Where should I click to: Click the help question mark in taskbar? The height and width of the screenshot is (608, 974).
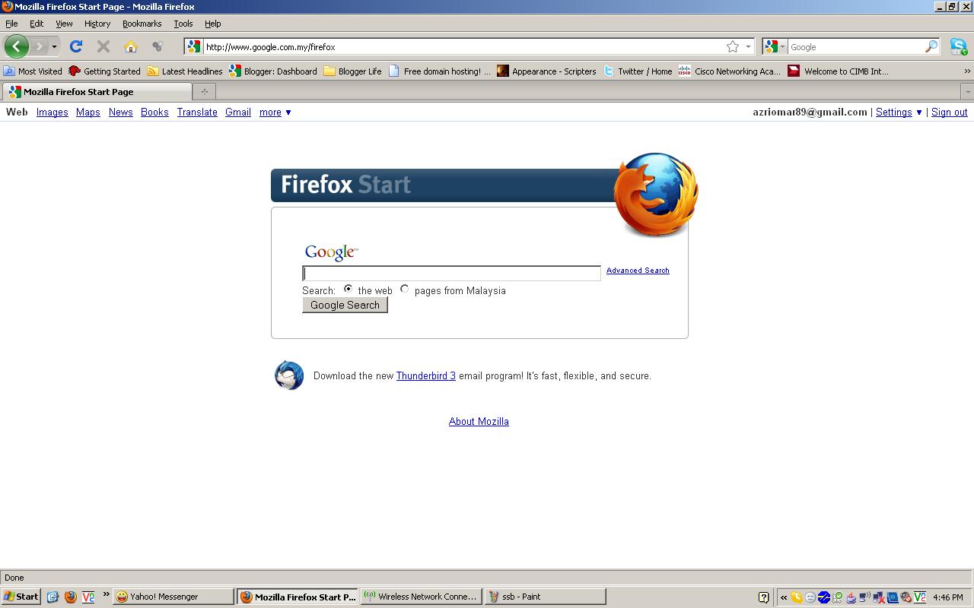[x=764, y=597]
